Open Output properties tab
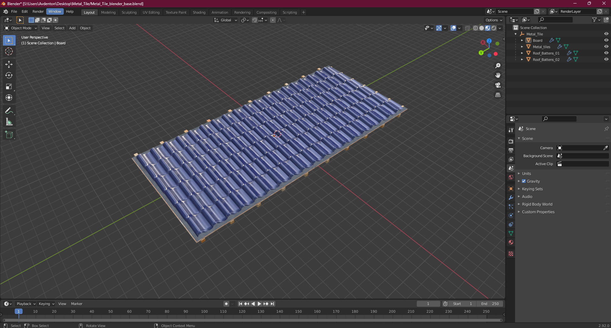This screenshot has height=328, width=611. (x=511, y=150)
